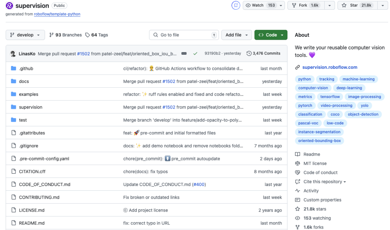This screenshot has width=390, height=230.
Task: Select the instance-segmentation topic tag
Action: tap(319, 132)
